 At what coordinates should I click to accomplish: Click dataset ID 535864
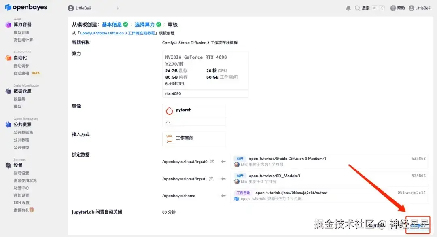(418, 176)
